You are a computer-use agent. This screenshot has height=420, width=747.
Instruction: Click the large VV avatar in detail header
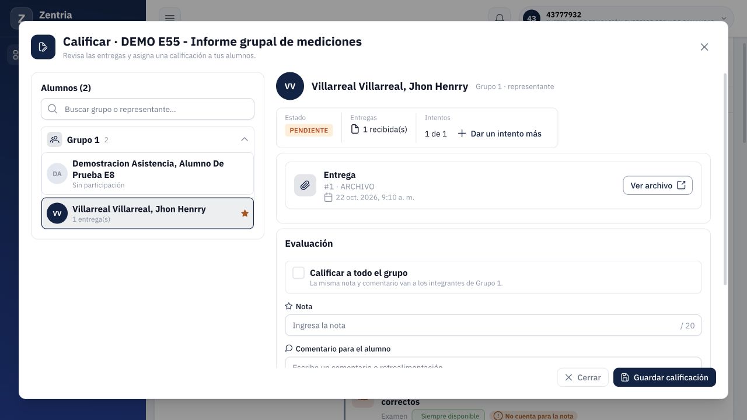[x=290, y=86]
